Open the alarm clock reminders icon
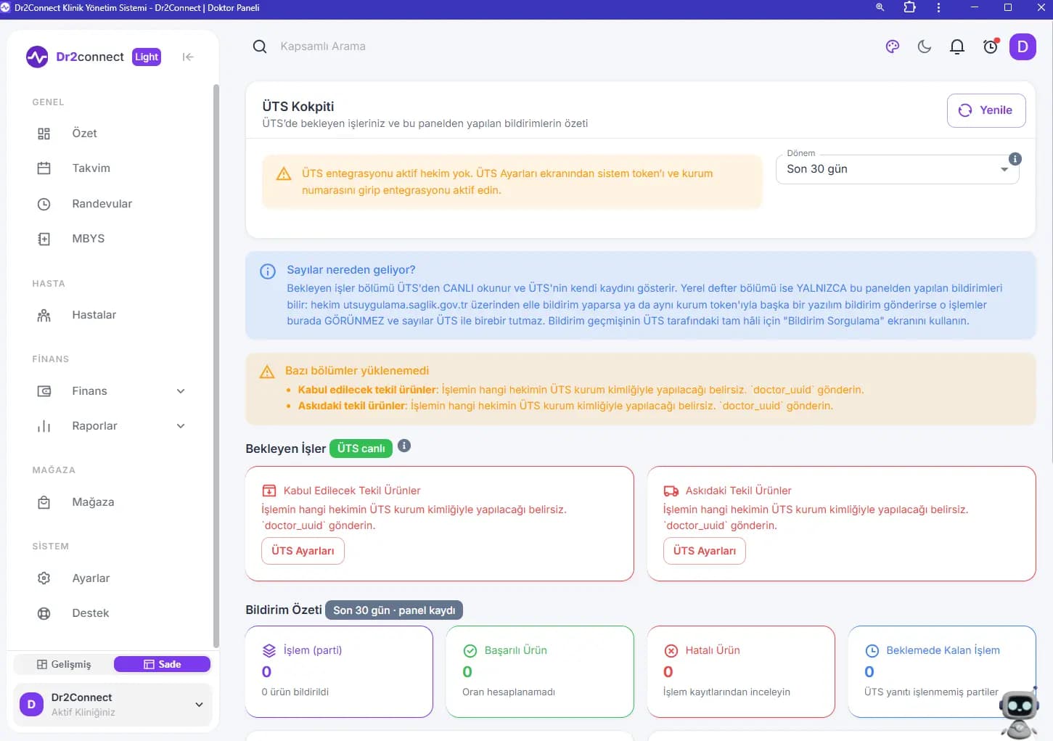The width and height of the screenshot is (1053, 741). [991, 46]
